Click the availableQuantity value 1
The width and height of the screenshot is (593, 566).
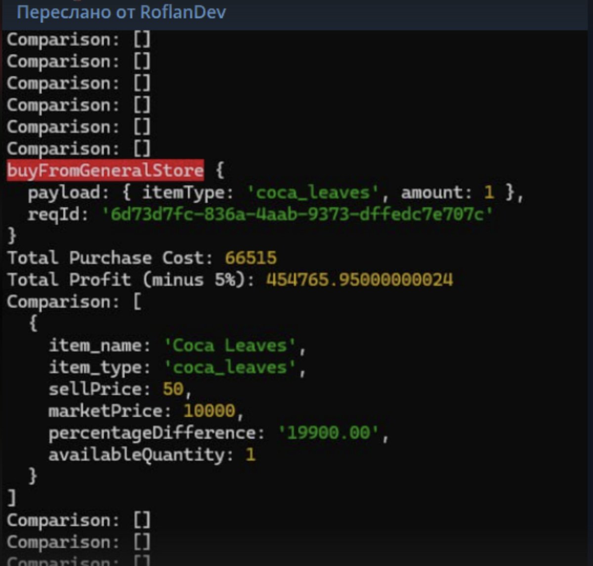pyautogui.click(x=251, y=454)
